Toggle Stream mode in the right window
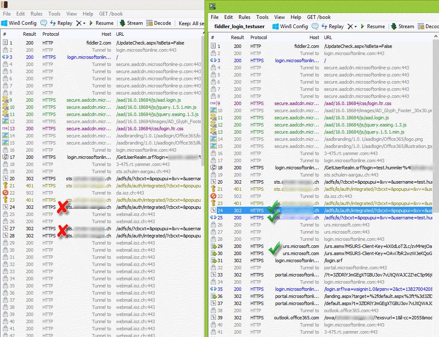 402,26
